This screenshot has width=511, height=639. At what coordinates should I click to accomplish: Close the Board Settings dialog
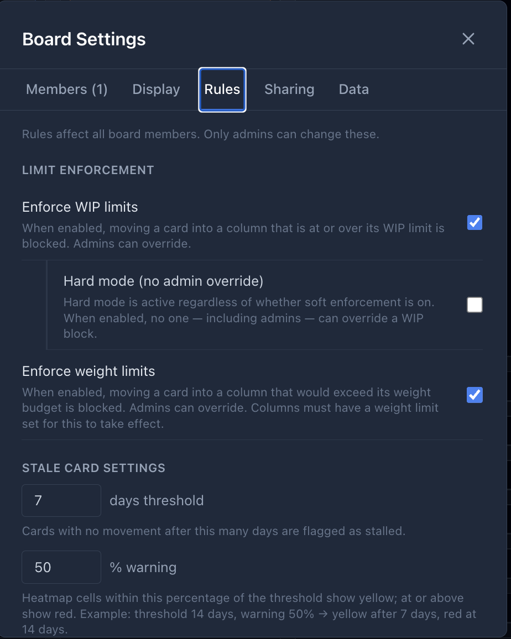468,39
